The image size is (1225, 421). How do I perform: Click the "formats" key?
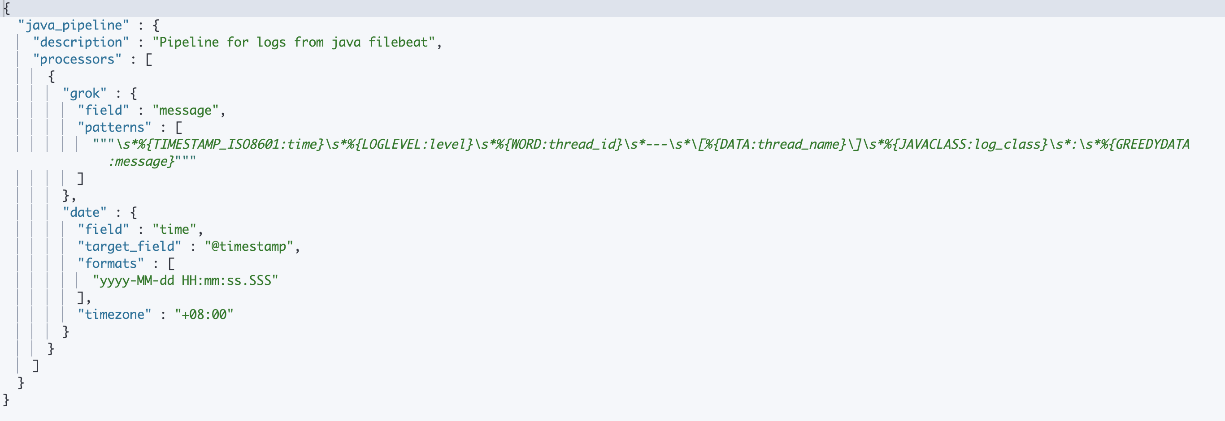pos(111,264)
